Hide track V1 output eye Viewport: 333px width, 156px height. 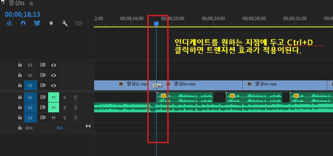click(53, 86)
